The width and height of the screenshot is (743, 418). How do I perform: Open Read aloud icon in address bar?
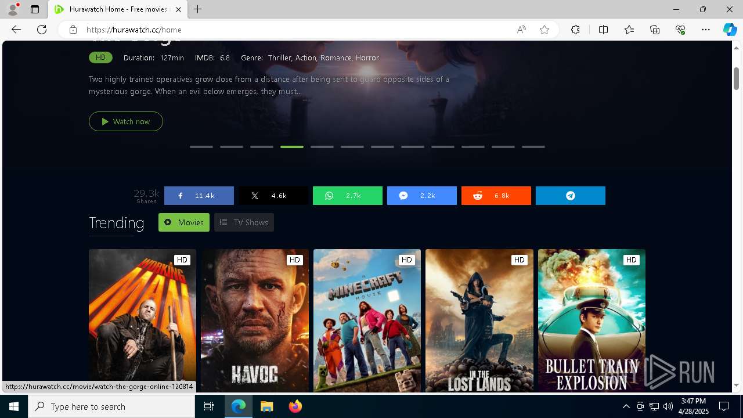[x=521, y=30]
